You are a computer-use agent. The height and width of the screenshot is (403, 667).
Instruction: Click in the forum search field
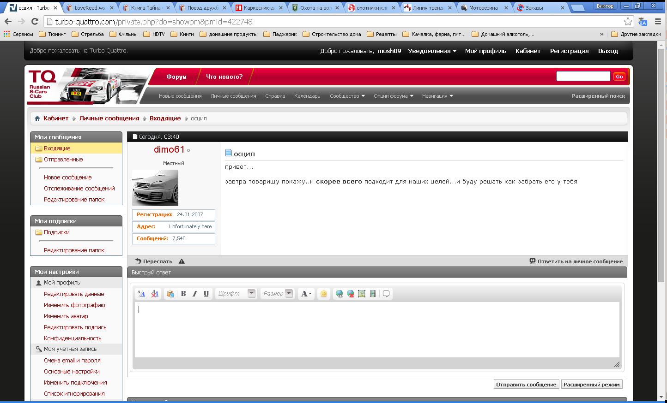coord(583,76)
